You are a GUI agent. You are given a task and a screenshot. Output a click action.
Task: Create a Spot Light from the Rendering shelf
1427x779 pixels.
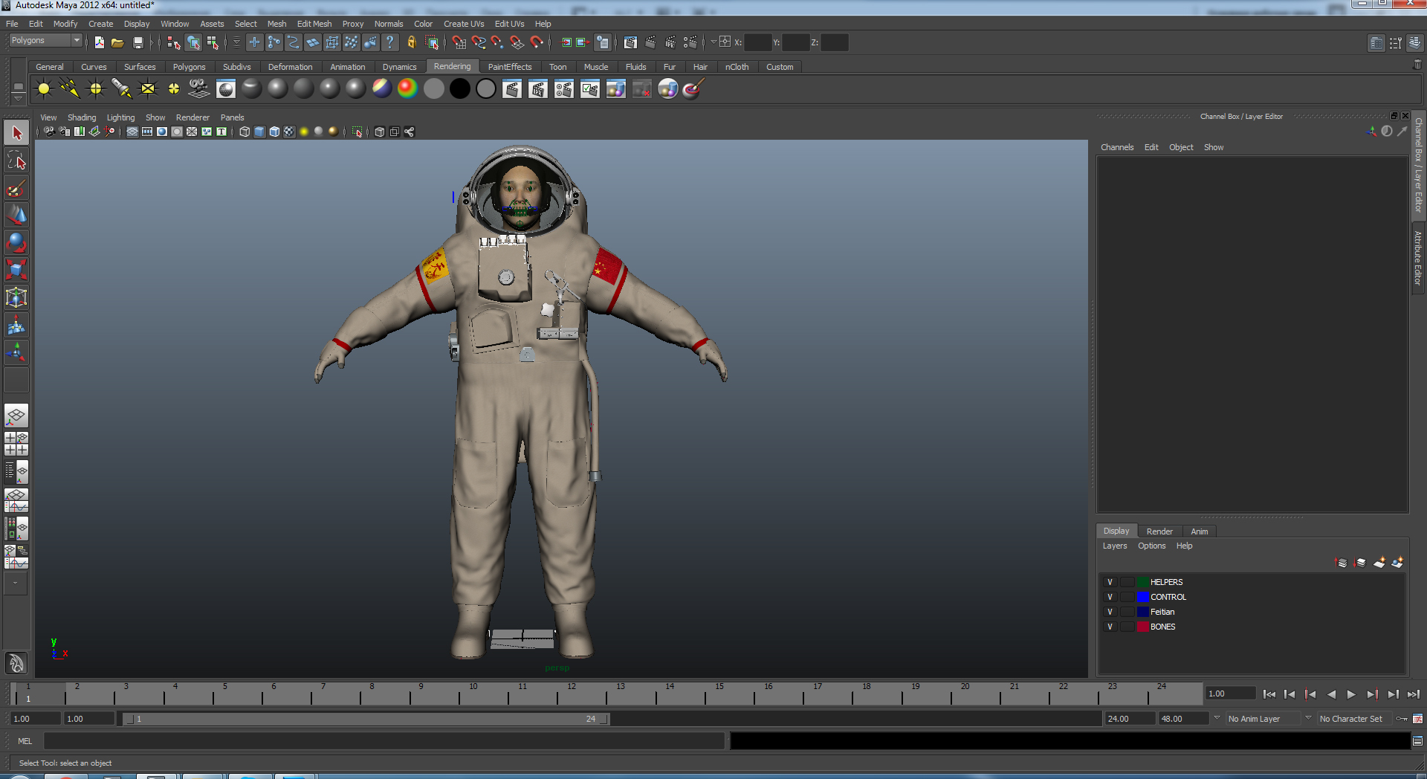point(121,88)
